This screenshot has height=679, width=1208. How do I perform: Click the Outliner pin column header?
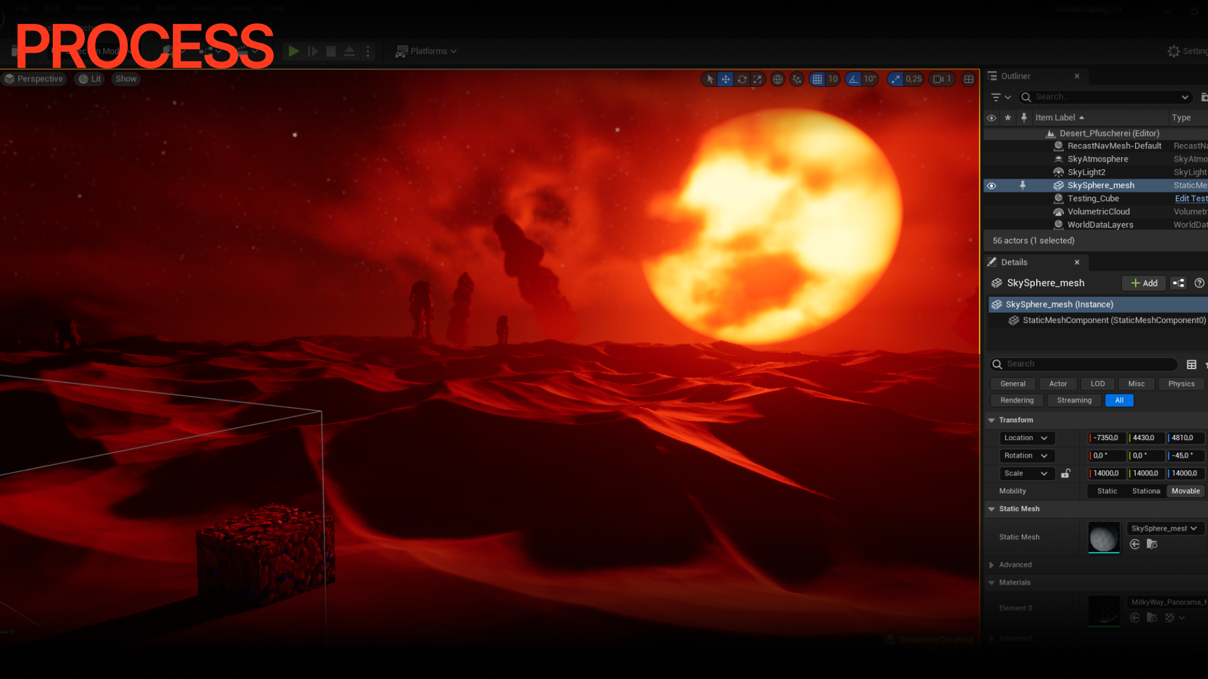click(x=1024, y=118)
